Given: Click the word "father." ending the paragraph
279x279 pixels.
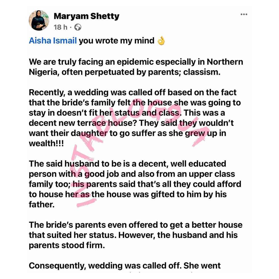Looking at the screenshot, I should [42, 204].
